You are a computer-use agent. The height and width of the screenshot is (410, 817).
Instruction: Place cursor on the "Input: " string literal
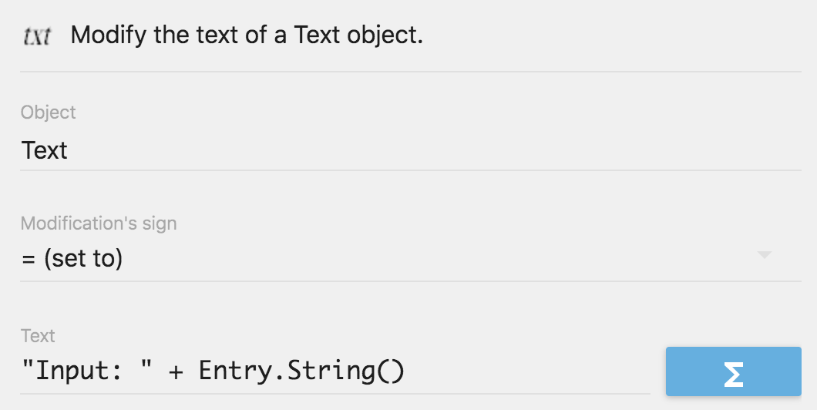(84, 371)
